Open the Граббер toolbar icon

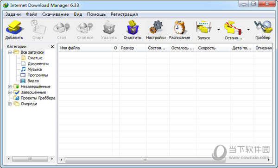(263, 27)
